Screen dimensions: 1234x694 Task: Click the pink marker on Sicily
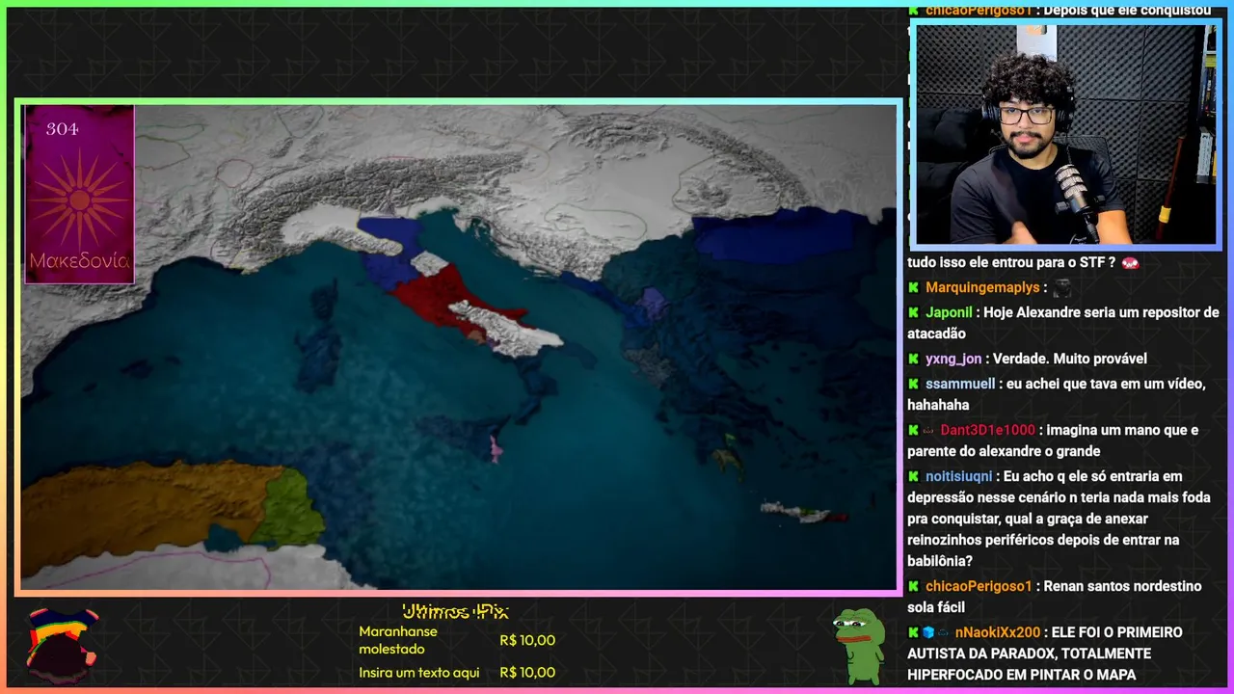[x=496, y=448]
